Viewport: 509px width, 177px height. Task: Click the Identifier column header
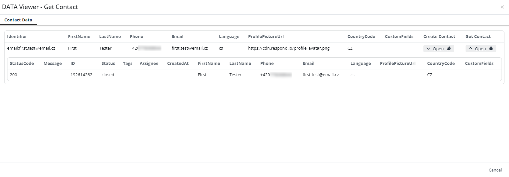(17, 37)
